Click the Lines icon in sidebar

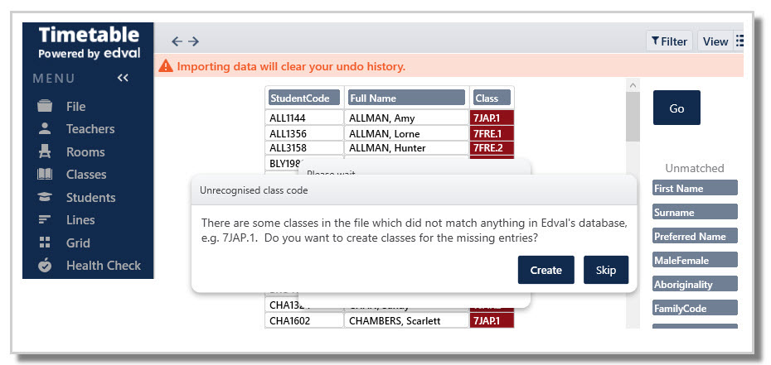(x=45, y=220)
